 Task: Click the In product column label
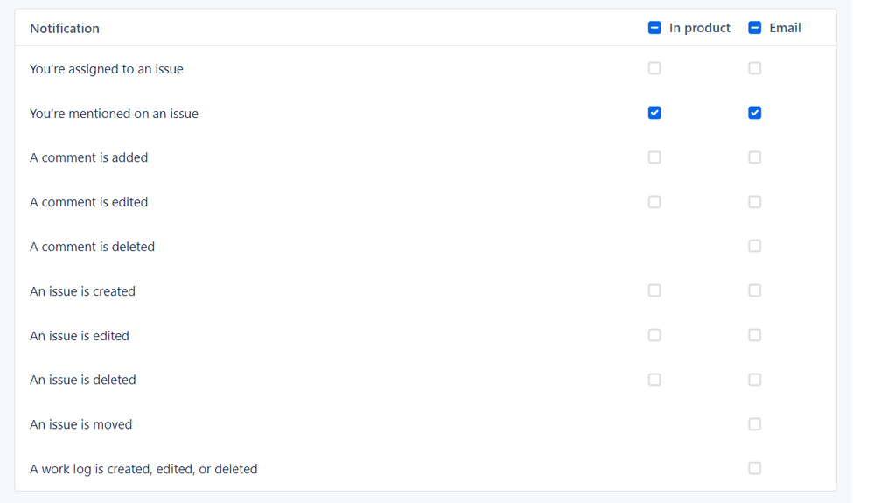click(x=700, y=28)
